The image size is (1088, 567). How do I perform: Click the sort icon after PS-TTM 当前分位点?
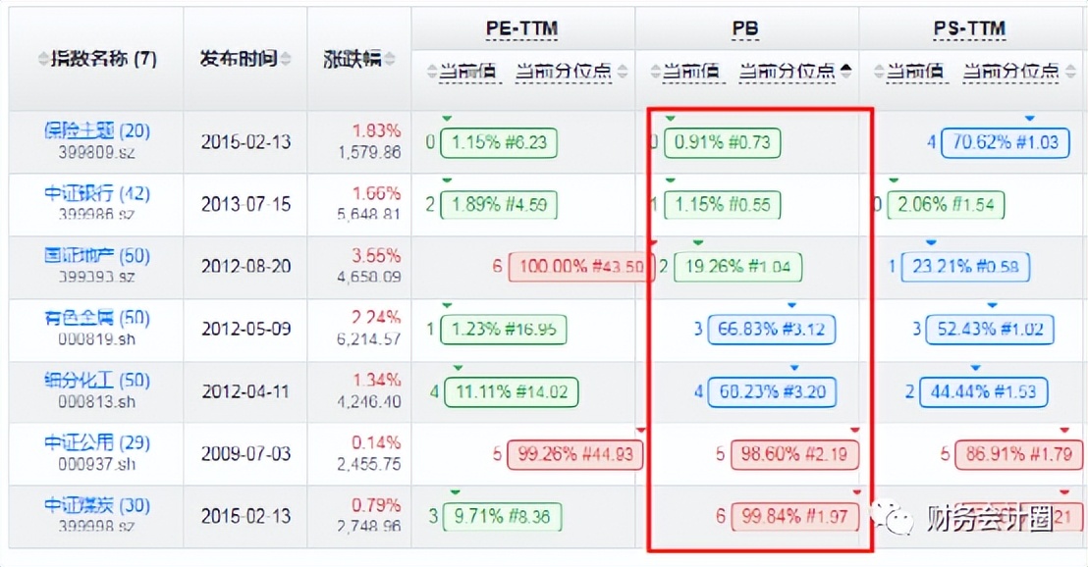1069,71
